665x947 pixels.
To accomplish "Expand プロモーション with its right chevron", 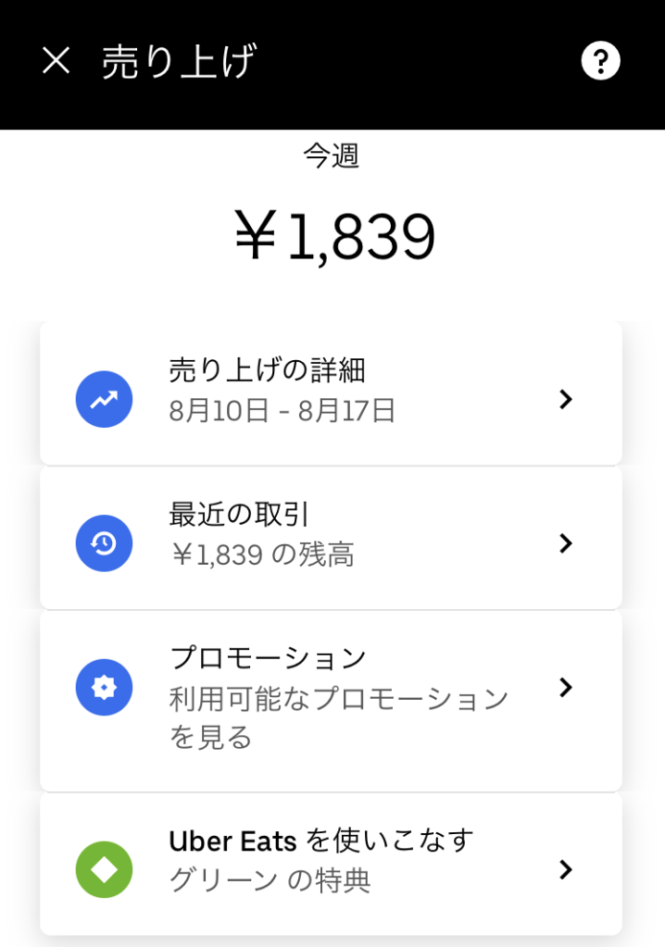I will pyautogui.click(x=565, y=687).
